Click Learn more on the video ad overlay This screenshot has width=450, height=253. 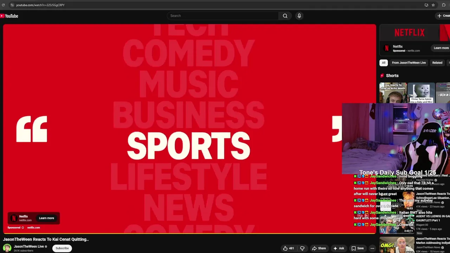point(46,218)
